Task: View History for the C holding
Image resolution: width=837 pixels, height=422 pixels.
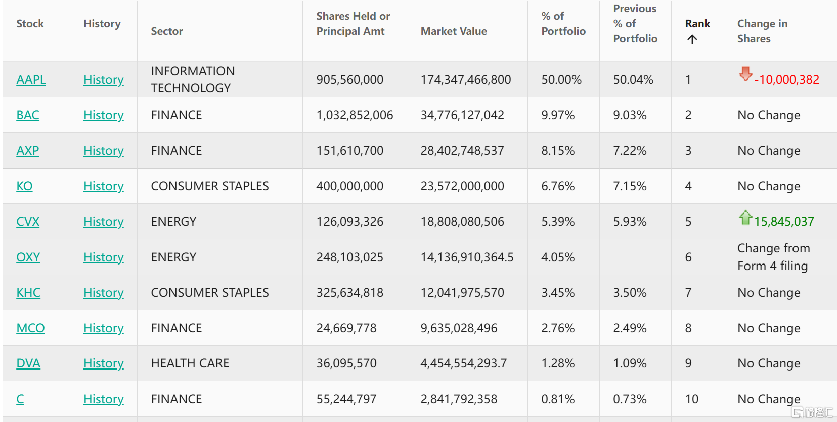Action: coord(103,399)
